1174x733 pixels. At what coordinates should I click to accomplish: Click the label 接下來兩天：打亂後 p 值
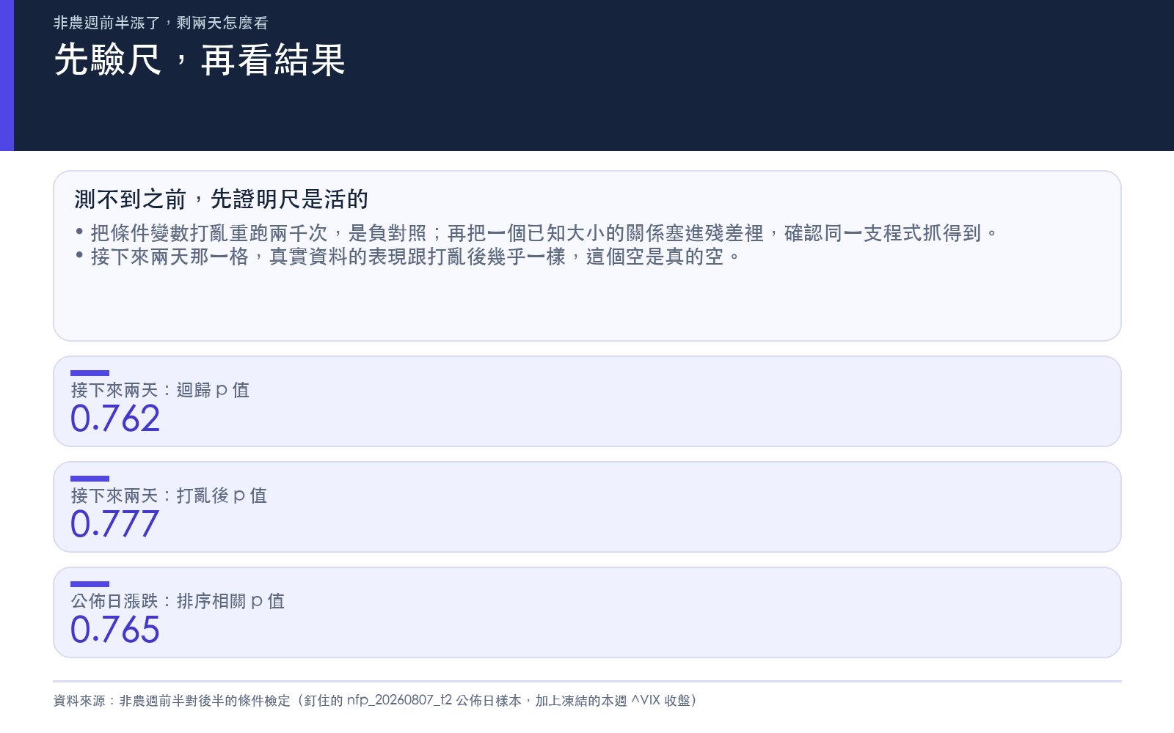169,496
